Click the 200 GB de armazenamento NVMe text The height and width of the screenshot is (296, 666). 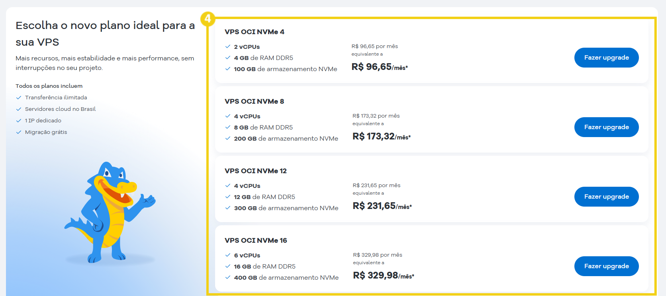[x=286, y=139]
